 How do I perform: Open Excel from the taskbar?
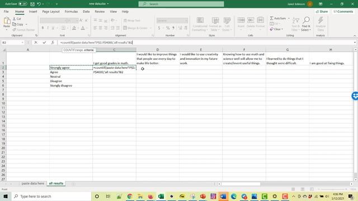click(x=161, y=196)
